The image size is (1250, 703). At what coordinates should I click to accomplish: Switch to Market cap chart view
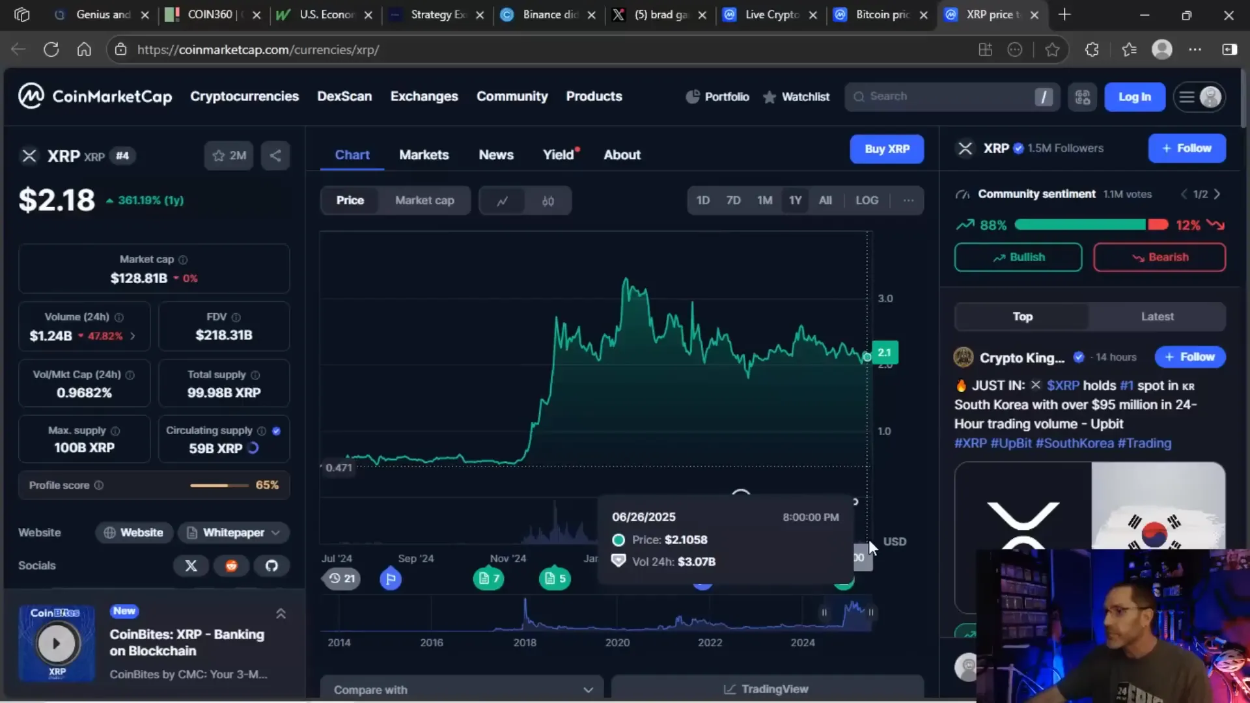click(424, 200)
